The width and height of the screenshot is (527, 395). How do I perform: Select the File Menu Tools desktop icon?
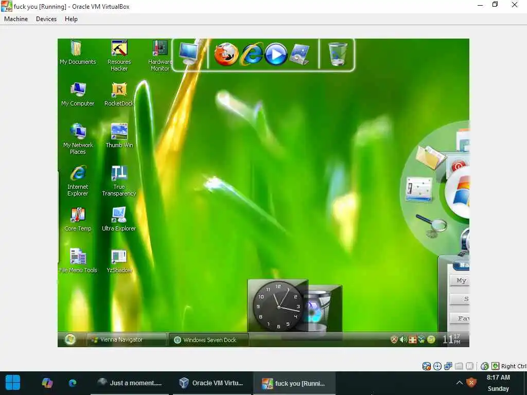pyautogui.click(x=78, y=261)
